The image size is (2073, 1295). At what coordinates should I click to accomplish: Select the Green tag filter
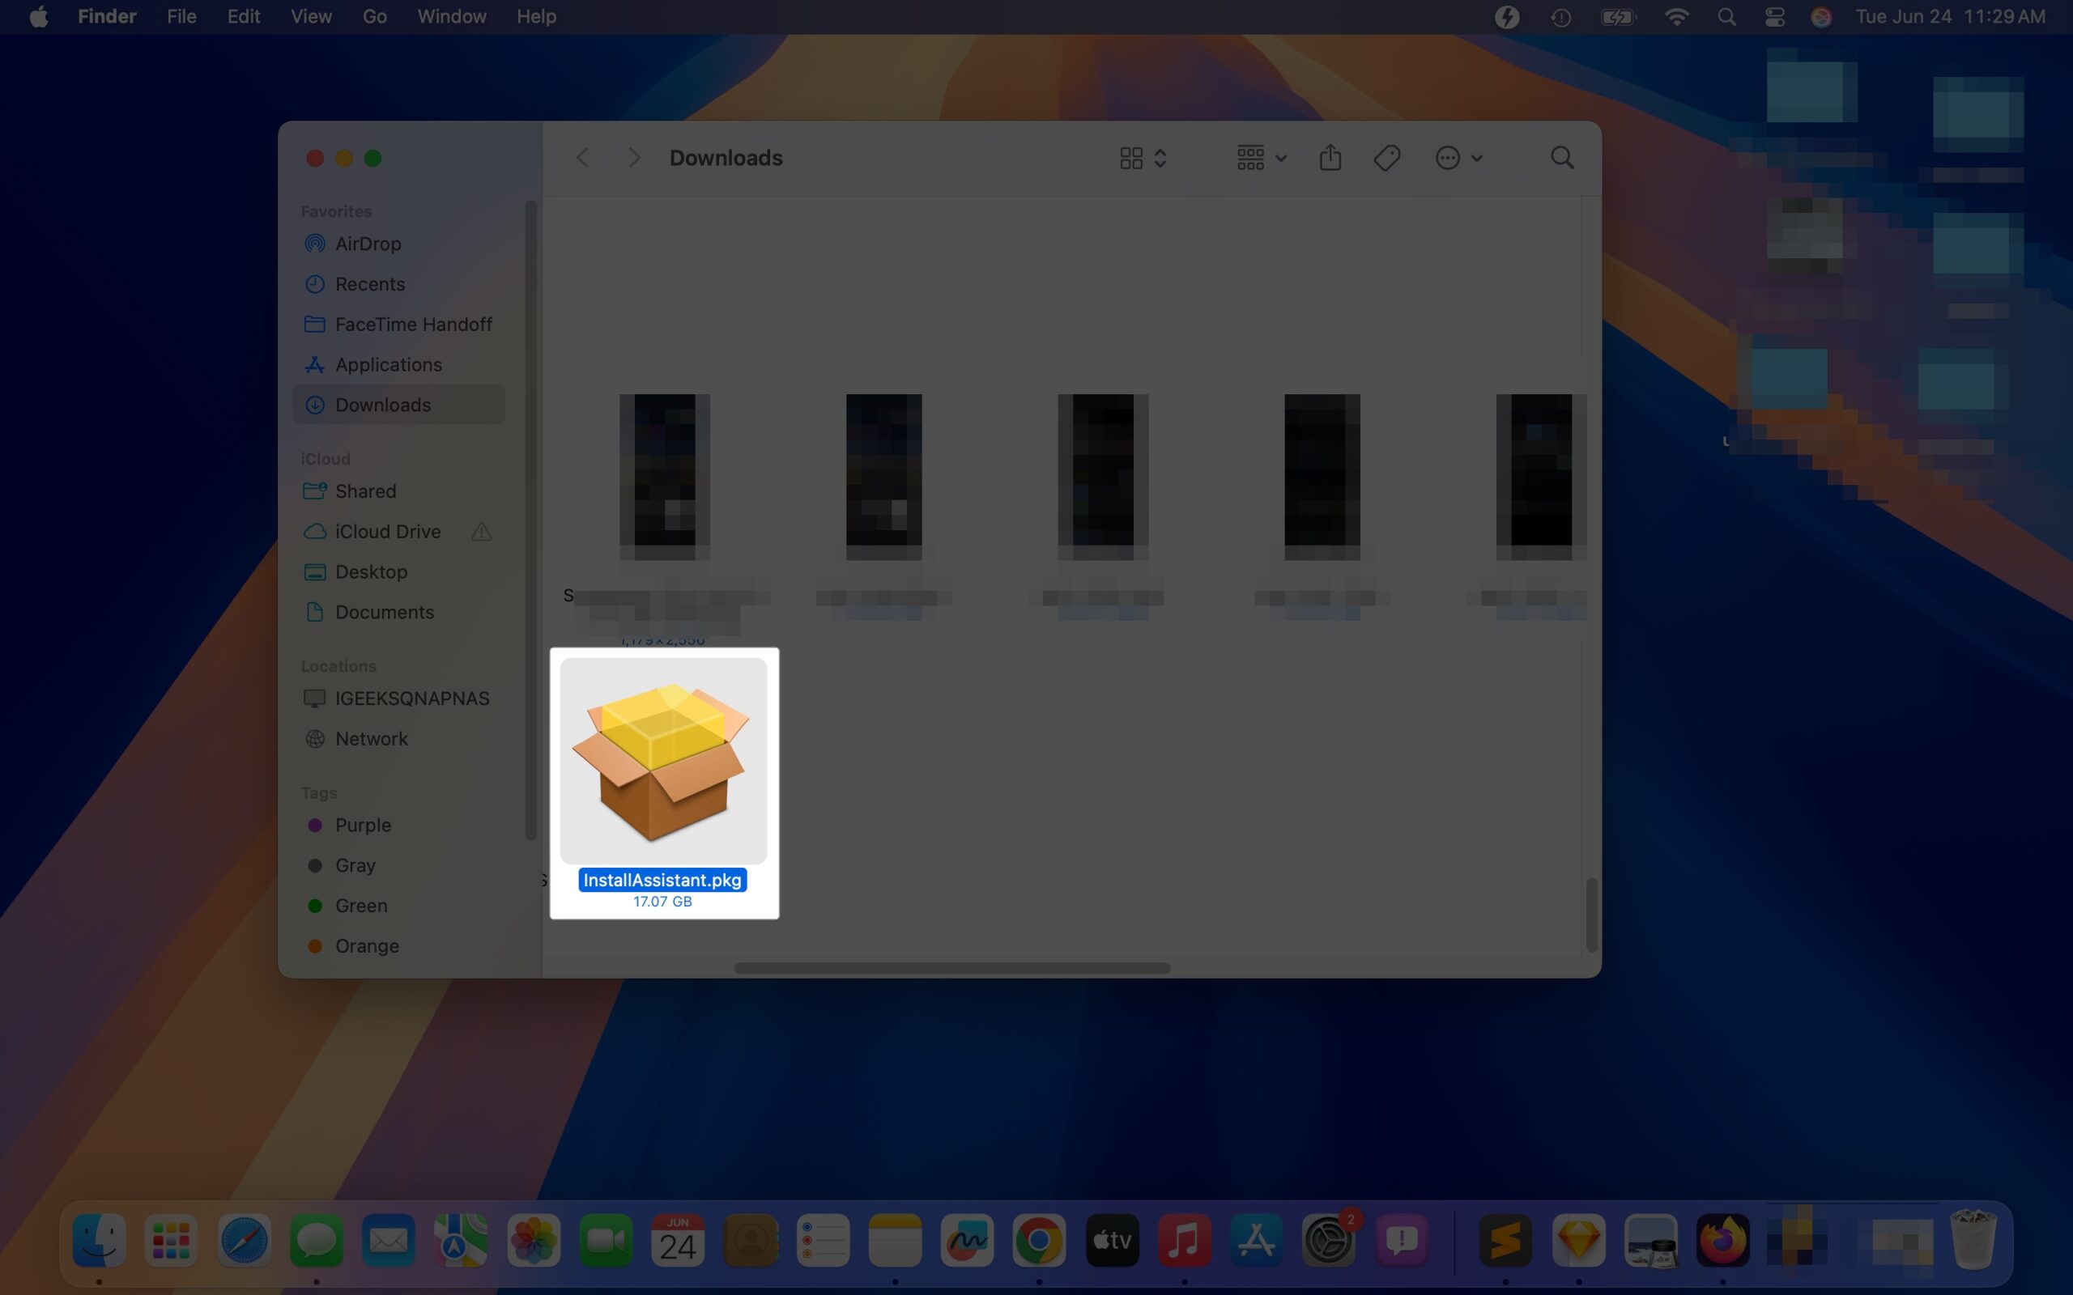(360, 906)
